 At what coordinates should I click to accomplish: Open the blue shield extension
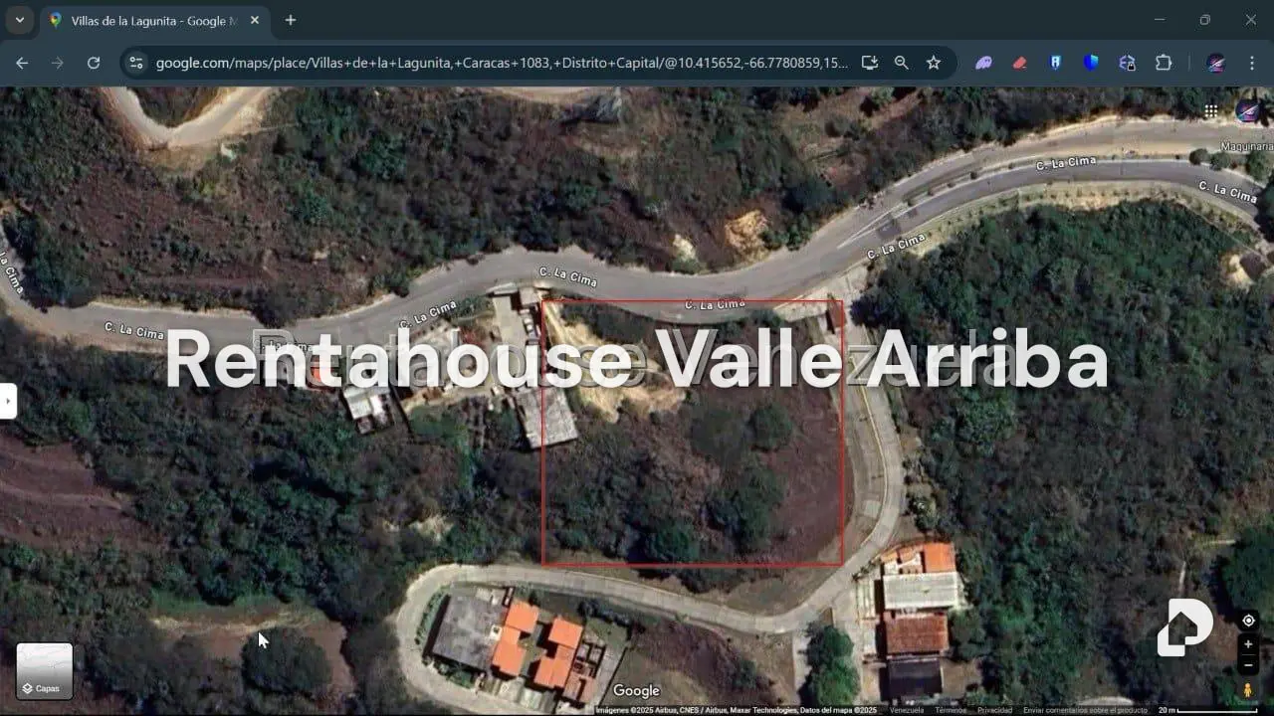coord(1091,63)
